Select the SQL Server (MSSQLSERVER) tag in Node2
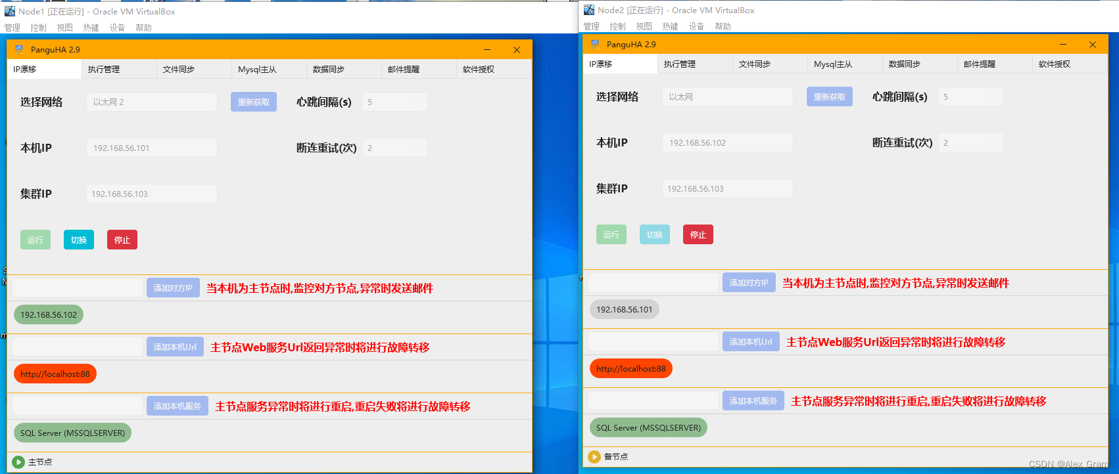 [x=648, y=427]
